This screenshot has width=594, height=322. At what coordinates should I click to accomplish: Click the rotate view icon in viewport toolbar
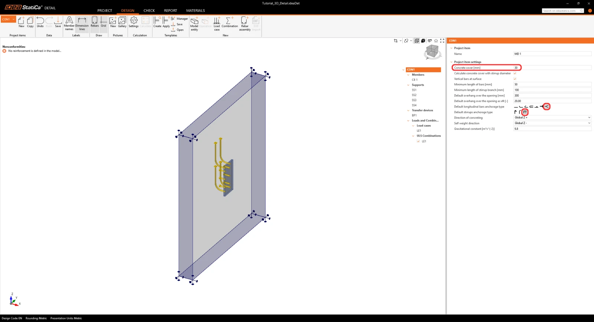pyautogui.click(x=406, y=41)
